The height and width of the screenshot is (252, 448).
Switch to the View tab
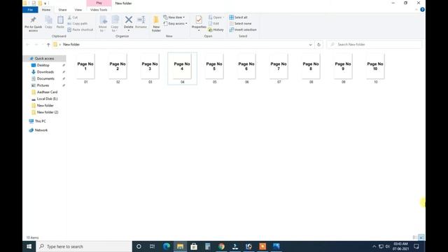[x=78, y=10]
